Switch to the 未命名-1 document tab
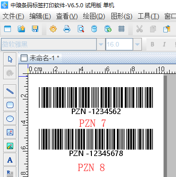This screenshot has width=176, height=177. pyautogui.click(x=40, y=58)
